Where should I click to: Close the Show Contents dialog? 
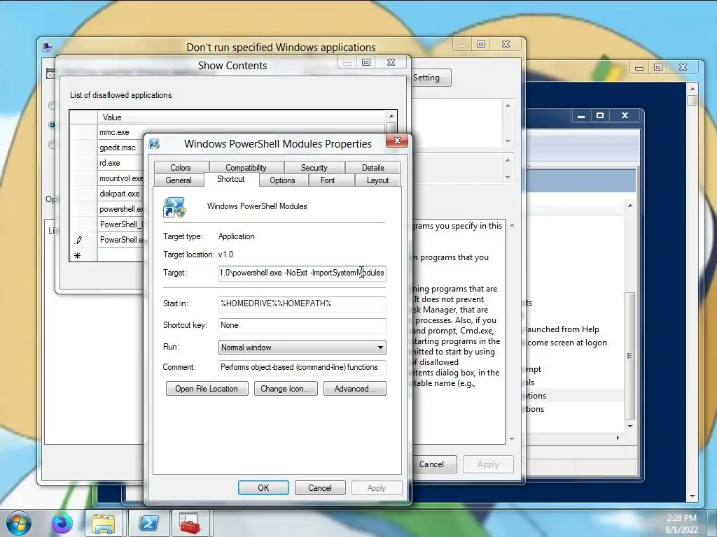click(x=391, y=62)
